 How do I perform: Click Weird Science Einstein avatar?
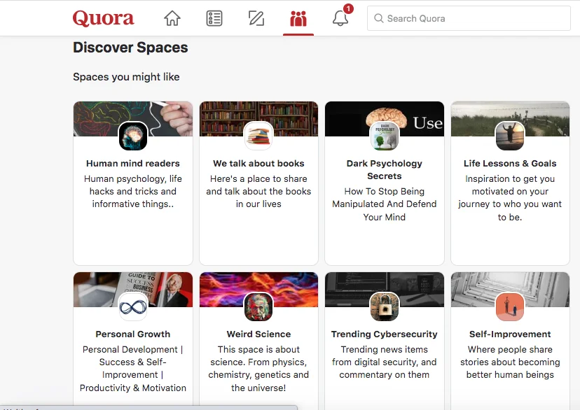pos(258,306)
